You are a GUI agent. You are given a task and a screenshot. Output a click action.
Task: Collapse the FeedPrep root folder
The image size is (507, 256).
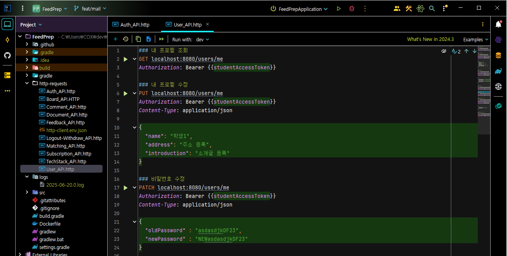[x=20, y=37]
